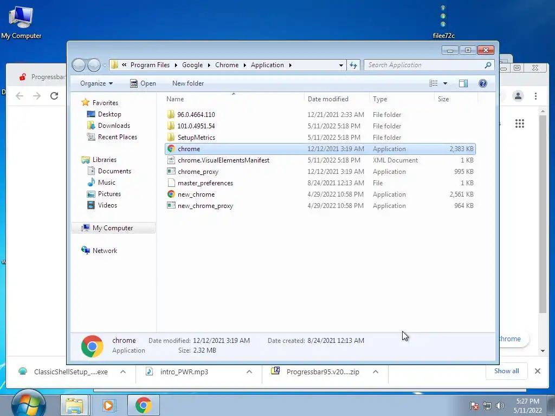The width and height of the screenshot is (555, 416).
Task: Open recent locations dropdown beside nav arrows
Action: (105, 66)
